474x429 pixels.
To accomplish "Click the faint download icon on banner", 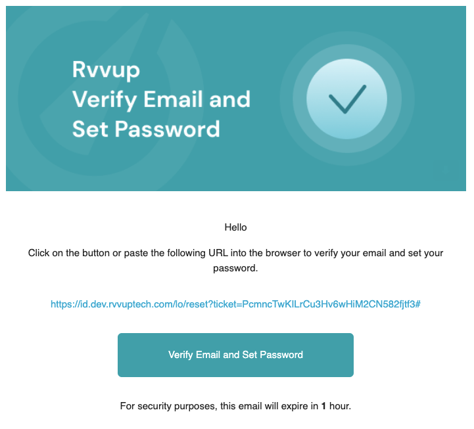I will (446, 170).
